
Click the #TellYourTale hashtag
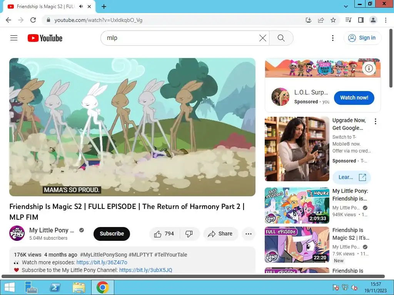coord(170,255)
